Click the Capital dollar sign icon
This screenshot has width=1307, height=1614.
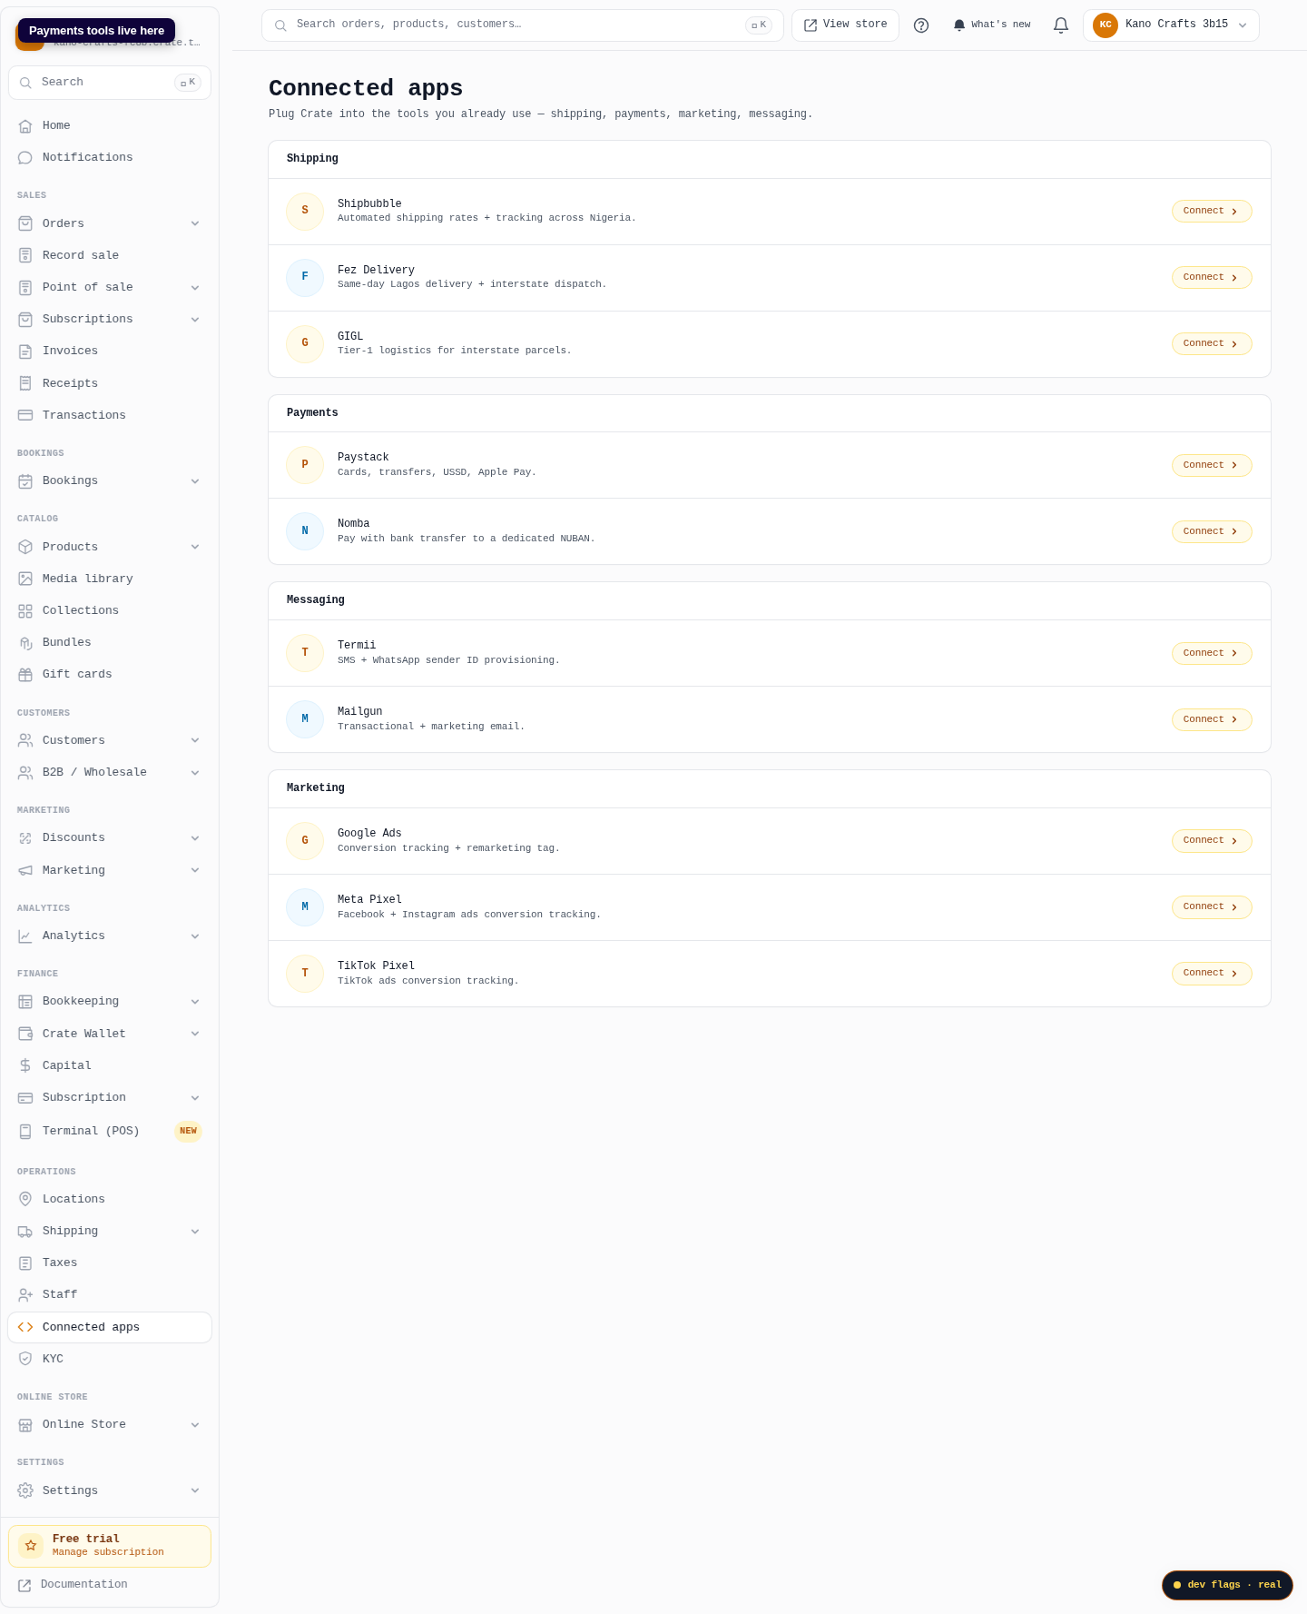(x=25, y=1065)
